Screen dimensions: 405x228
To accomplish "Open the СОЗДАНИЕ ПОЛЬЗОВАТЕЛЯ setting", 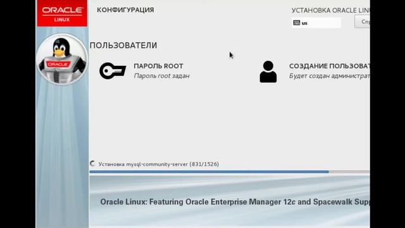I will tap(329, 66).
